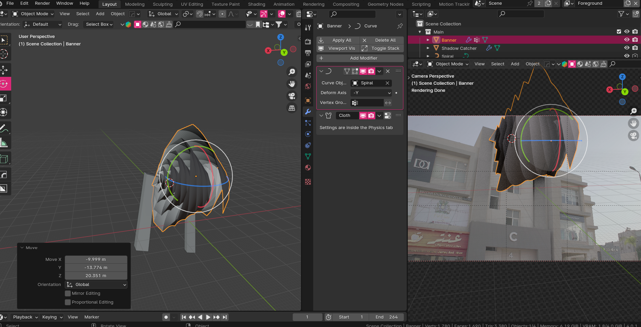Expand the Shadow Catcher tree item

tap(428, 48)
